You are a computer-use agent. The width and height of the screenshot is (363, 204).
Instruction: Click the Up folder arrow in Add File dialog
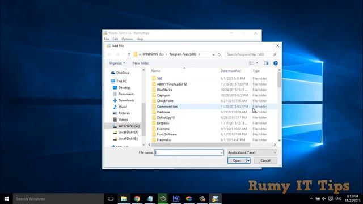tap(129, 54)
